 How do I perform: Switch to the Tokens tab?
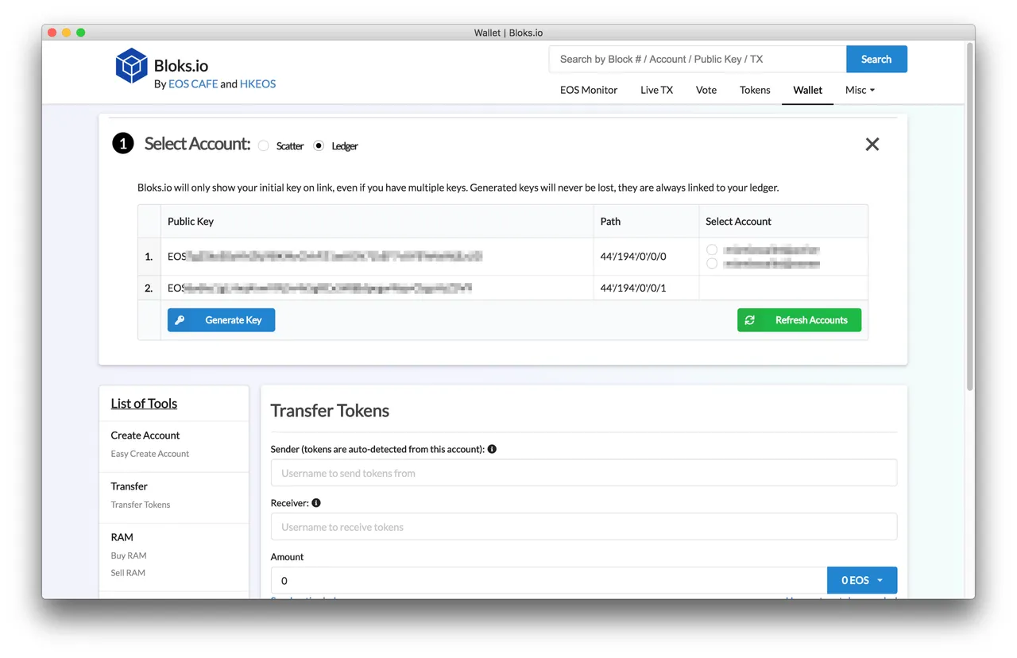tap(755, 90)
